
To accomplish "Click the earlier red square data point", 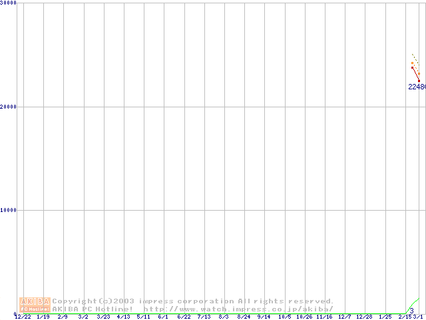I will pyautogui.click(x=413, y=67).
